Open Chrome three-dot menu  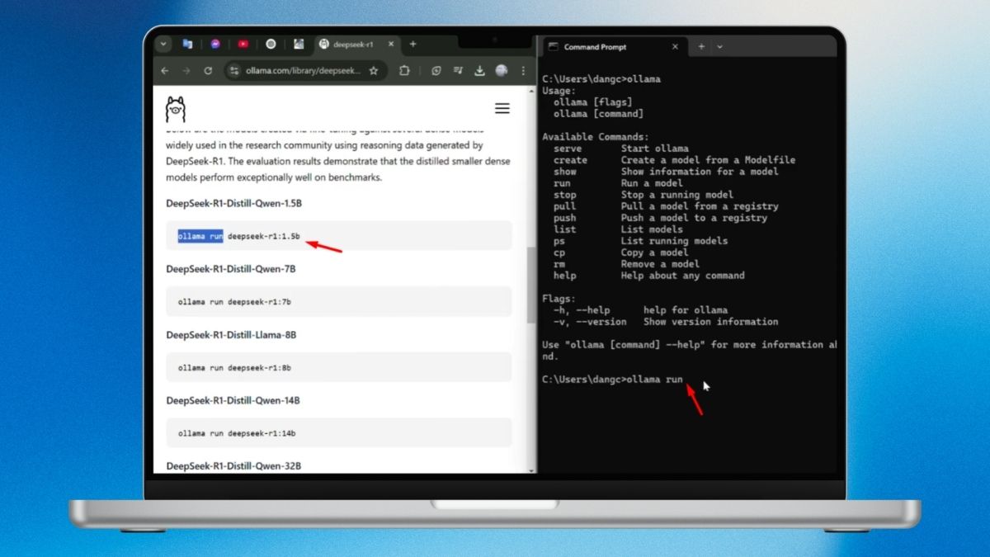523,71
